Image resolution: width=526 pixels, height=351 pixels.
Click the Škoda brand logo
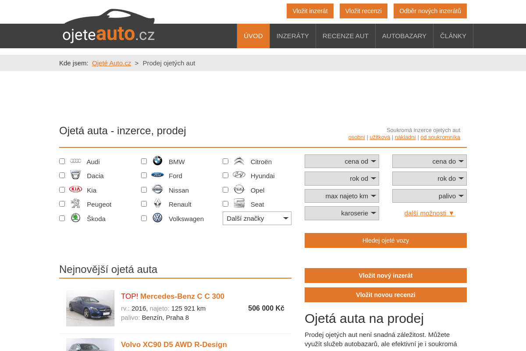coord(75,218)
